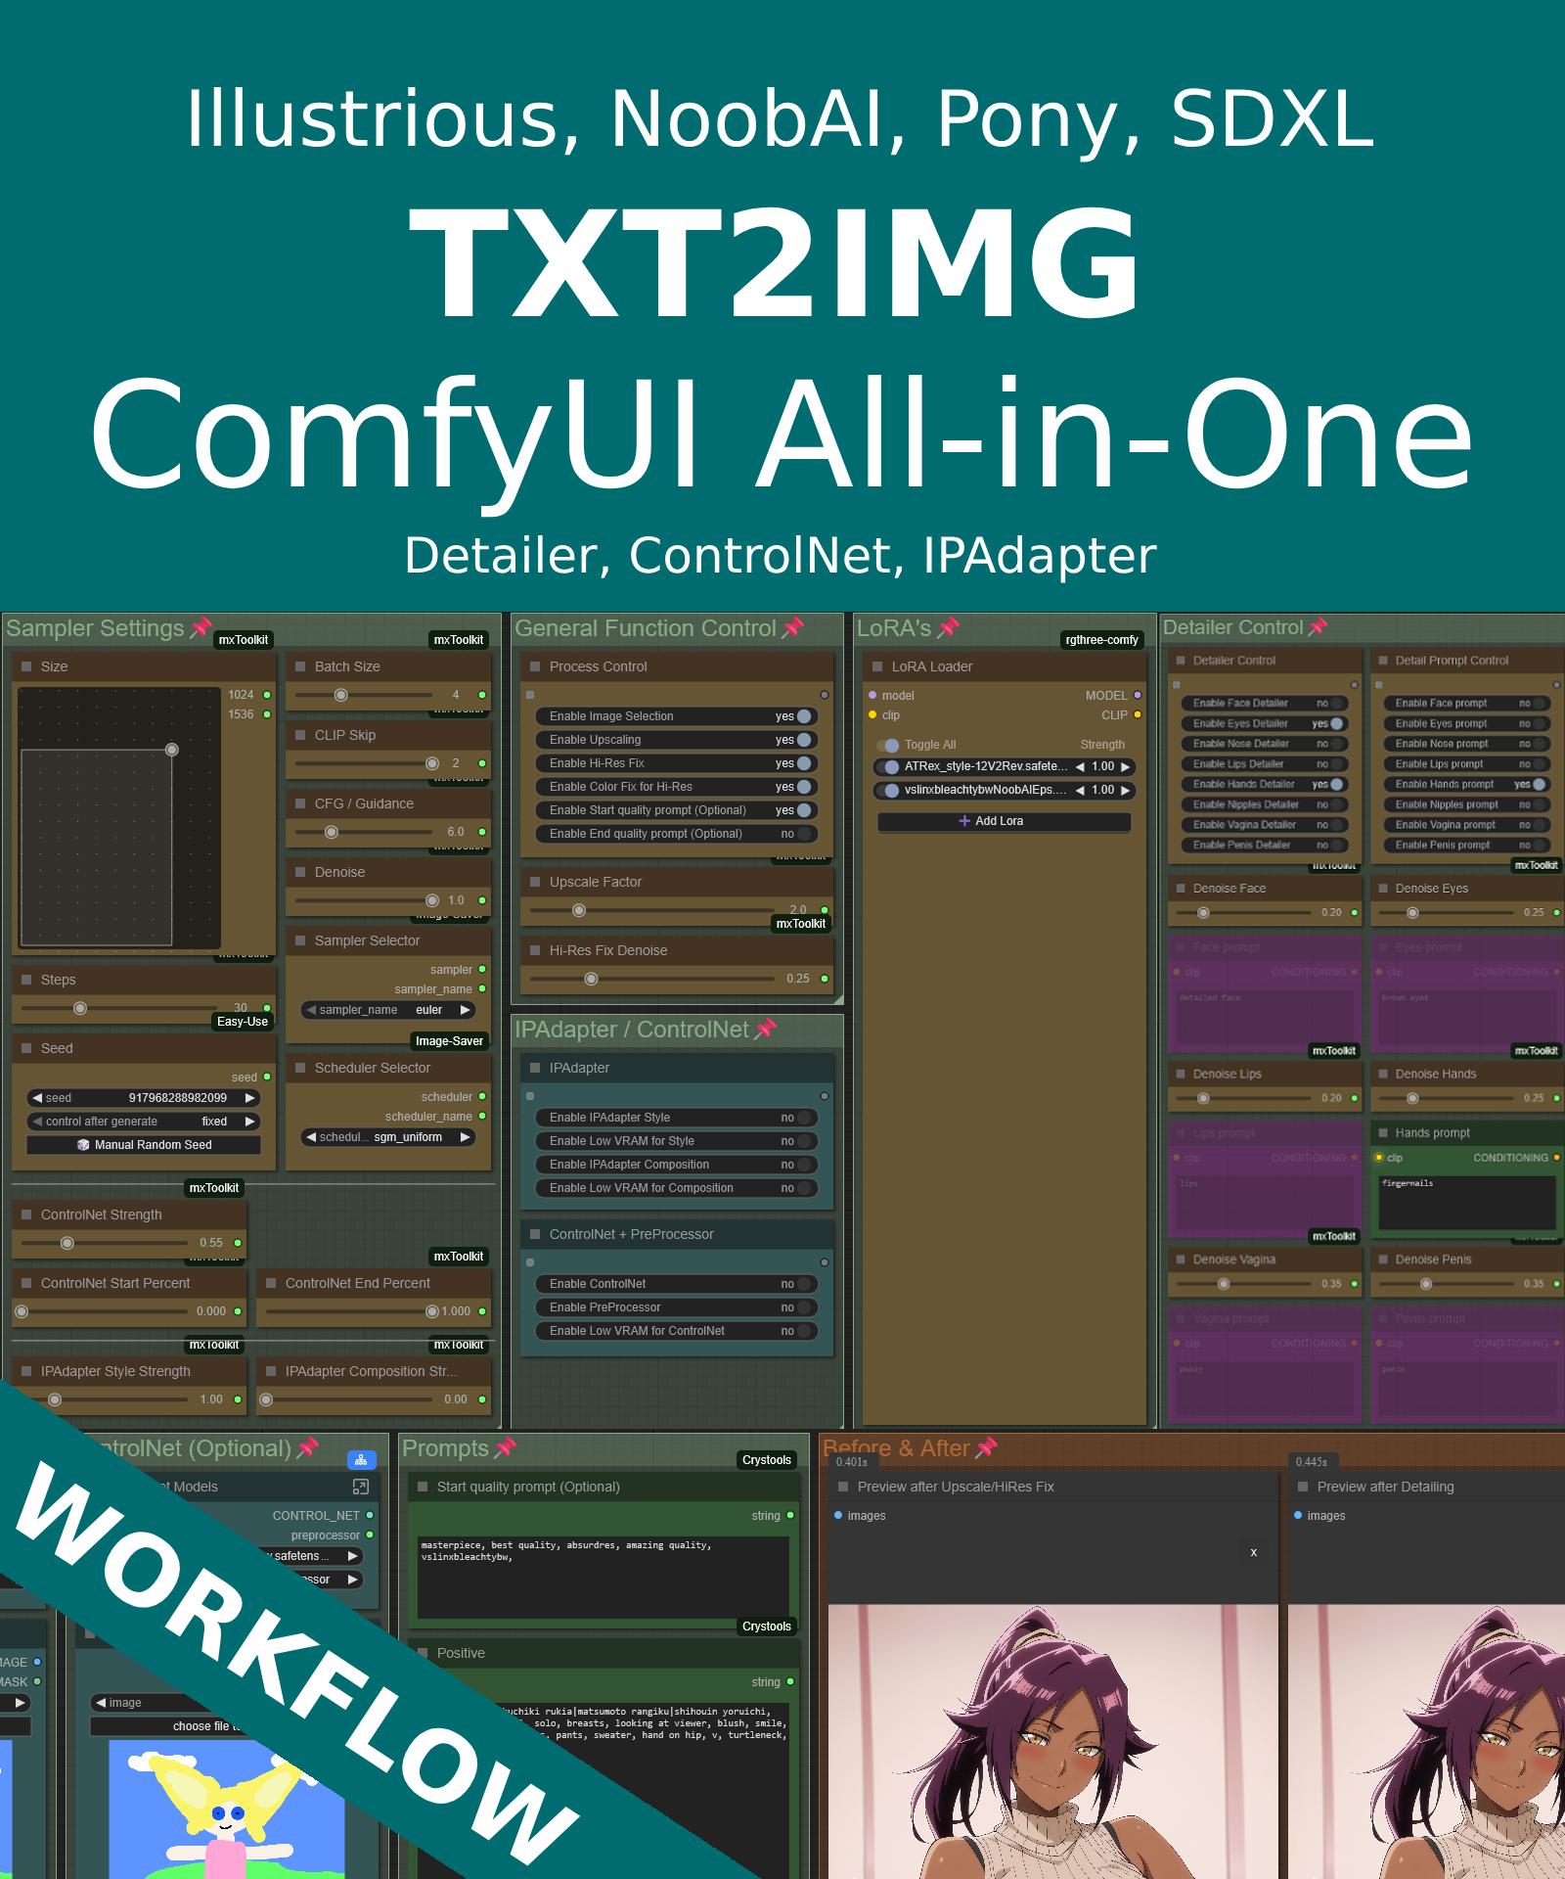This screenshot has height=1879, width=1565.
Task: Click the pin icon next to IPAdapter / ControlNet
Action: coord(766,1029)
